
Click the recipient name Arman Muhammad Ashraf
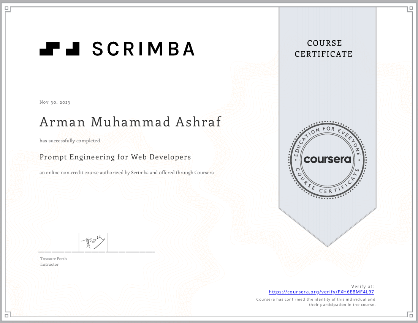click(130, 122)
